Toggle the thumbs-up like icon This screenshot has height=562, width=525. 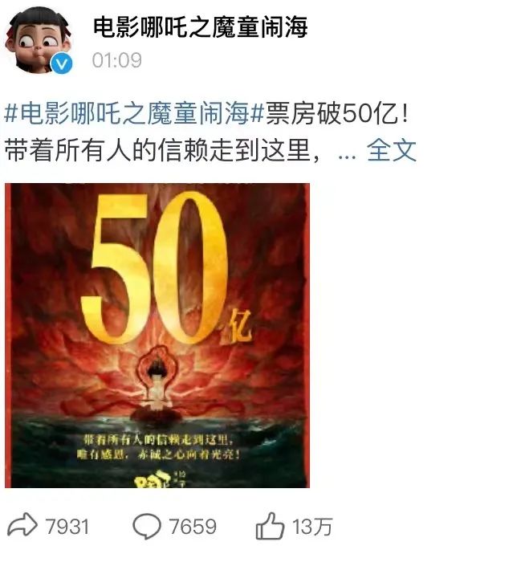point(270,526)
